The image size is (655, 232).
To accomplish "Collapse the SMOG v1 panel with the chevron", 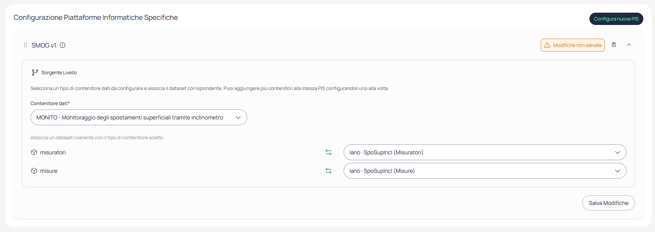I will (x=629, y=45).
